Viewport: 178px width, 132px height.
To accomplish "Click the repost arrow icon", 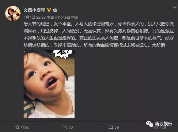I will pos(65,127).
